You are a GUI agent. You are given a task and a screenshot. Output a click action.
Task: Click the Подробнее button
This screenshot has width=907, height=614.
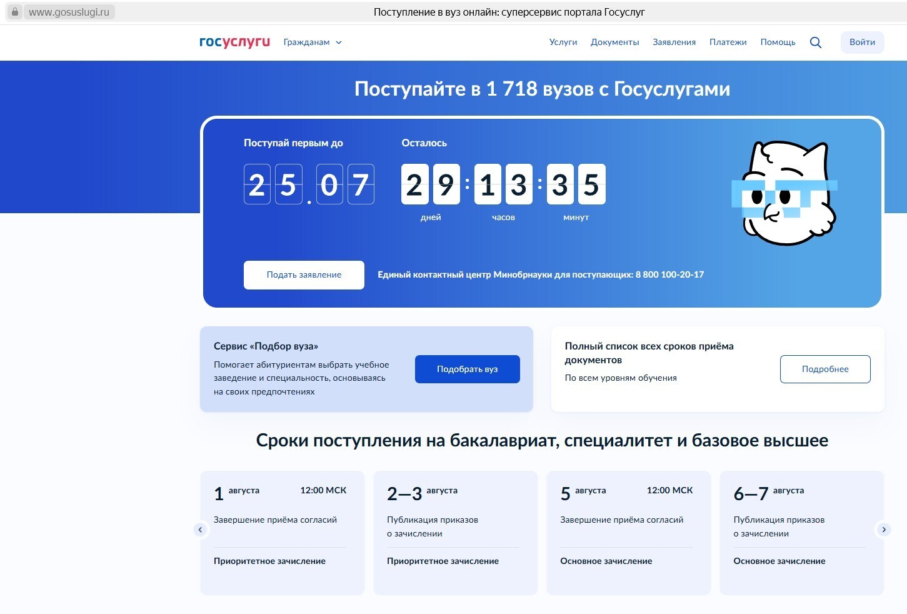coord(825,369)
